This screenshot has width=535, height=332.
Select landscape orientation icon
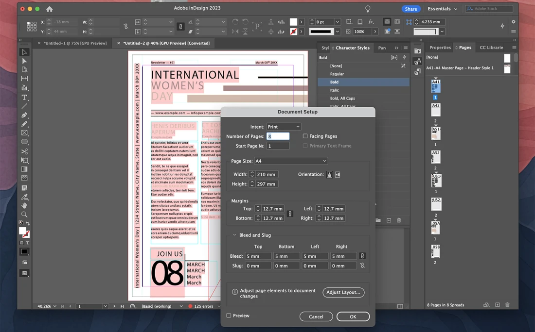tap(338, 175)
